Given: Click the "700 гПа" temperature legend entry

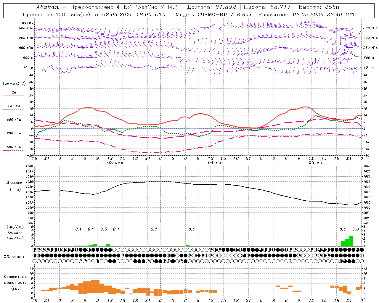Looking at the screenshot, I should click(x=14, y=133).
